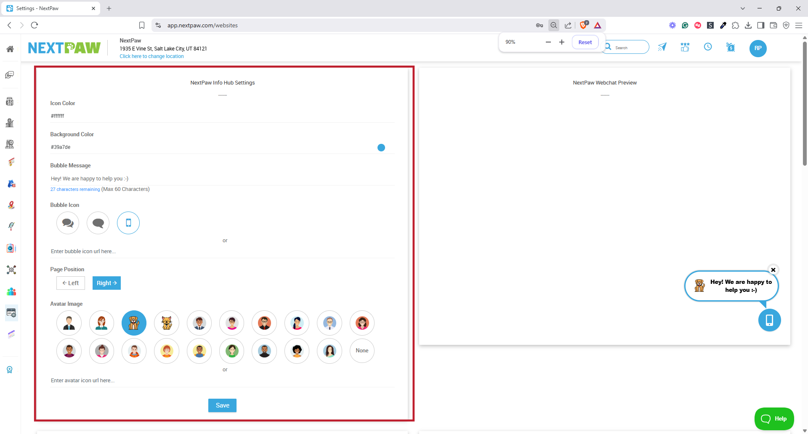This screenshot has height=434, width=808.
Task: Open the Brave Shields lion icon
Action: [x=583, y=25]
